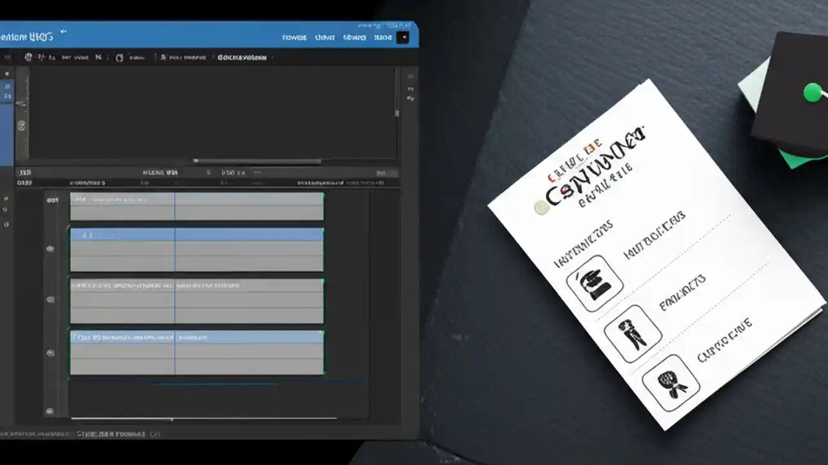Select the Pointer tool in the toolbar
This screenshot has height=465, width=828.
pyautogui.click(x=28, y=57)
